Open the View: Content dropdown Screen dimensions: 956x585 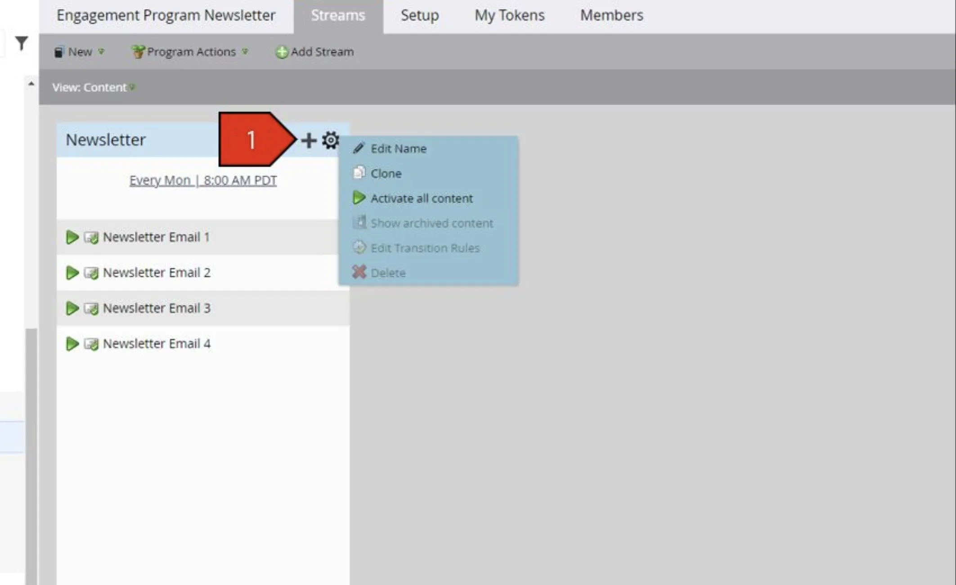(94, 87)
